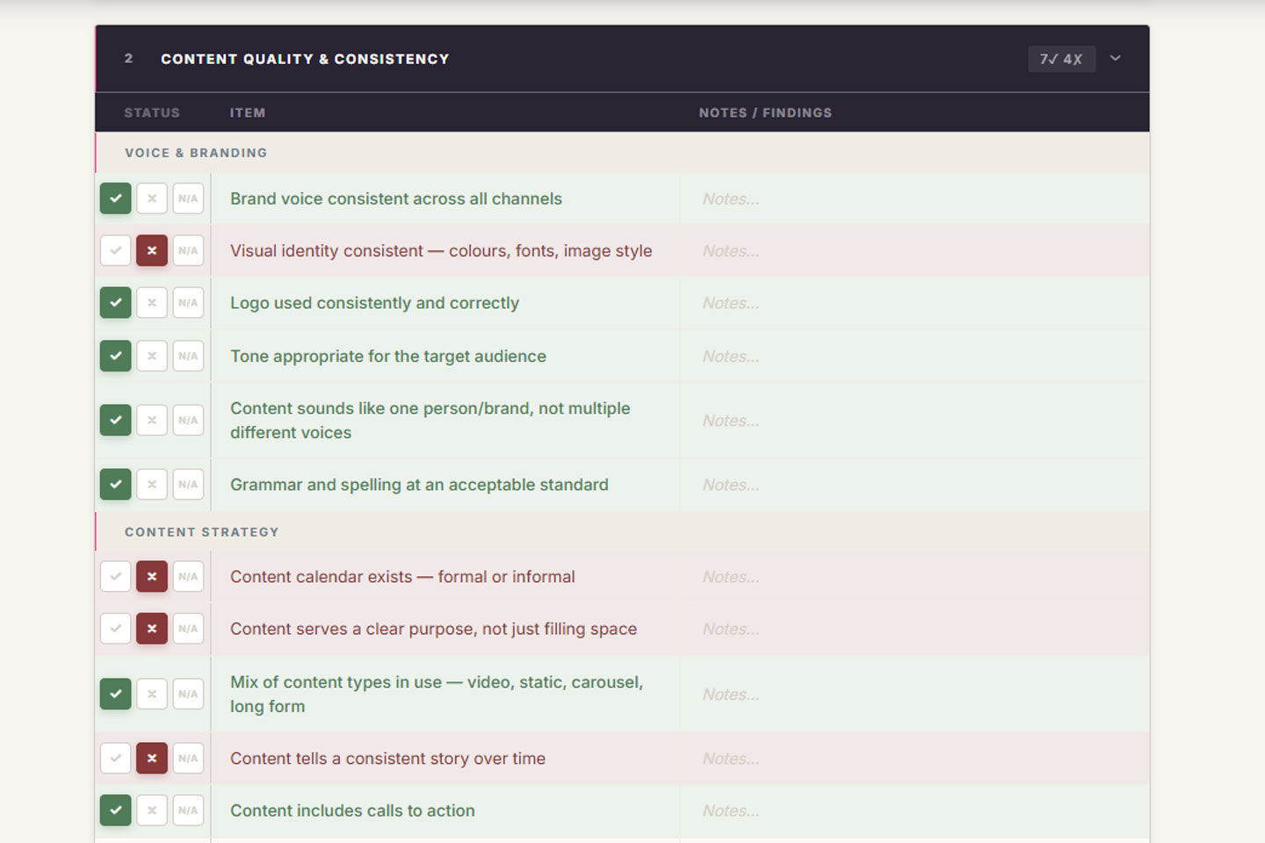
Task: Collapse the Content Quality & Consistency section
Action: (x=1115, y=59)
